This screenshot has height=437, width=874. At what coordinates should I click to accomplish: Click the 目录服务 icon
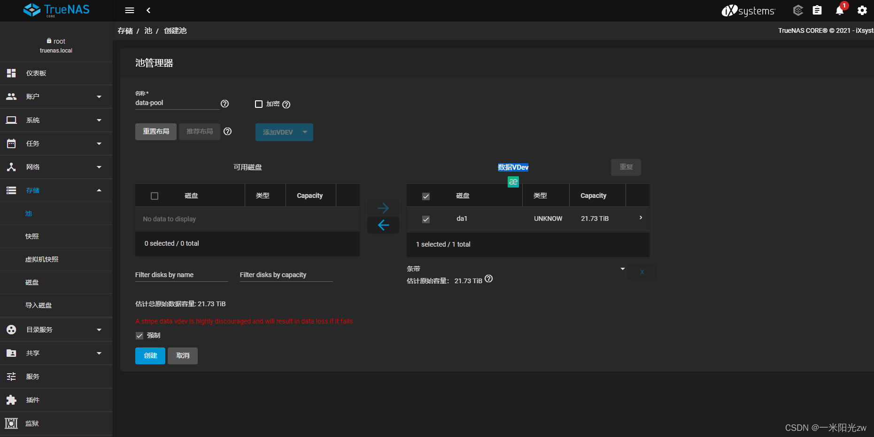pyautogui.click(x=11, y=330)
